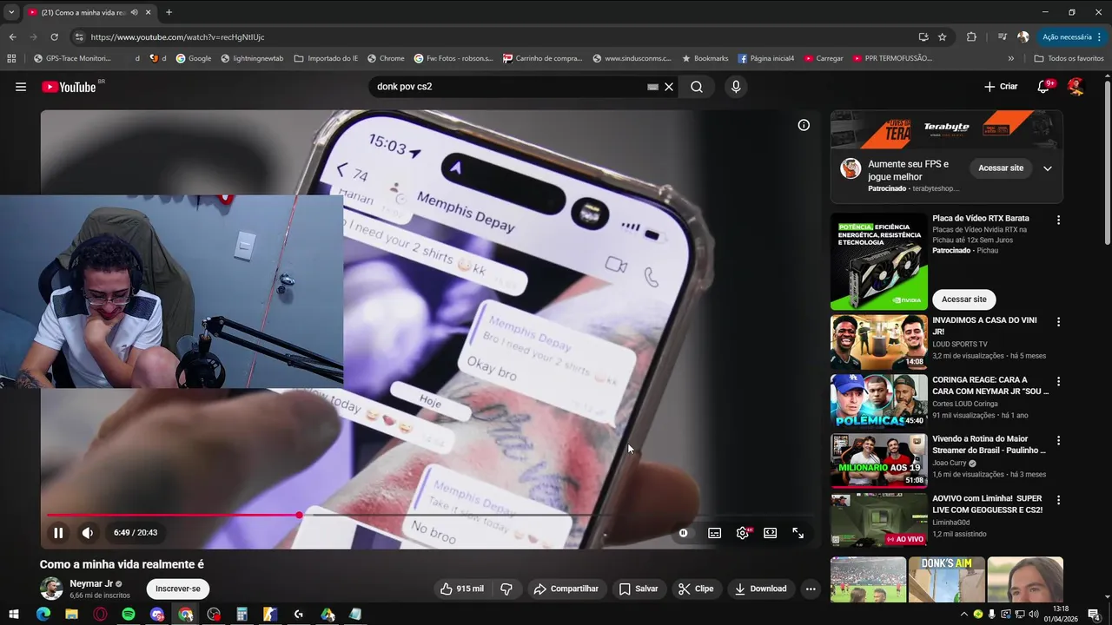Screen dimensions: 1112x625
Task: Dislike the video
Action: click(x=506, y=589)
